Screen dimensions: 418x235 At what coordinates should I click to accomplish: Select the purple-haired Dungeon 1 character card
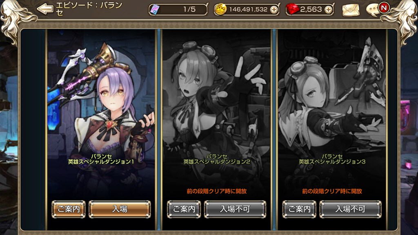[101, 115]
